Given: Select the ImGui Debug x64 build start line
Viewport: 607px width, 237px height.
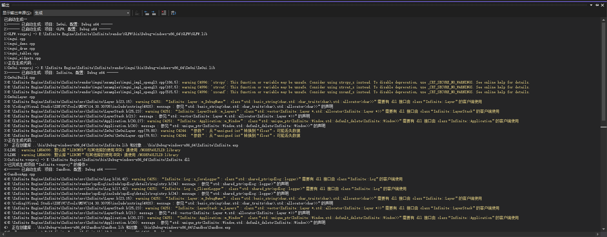Looking at the screenshot, I should (x=58, y=24).
